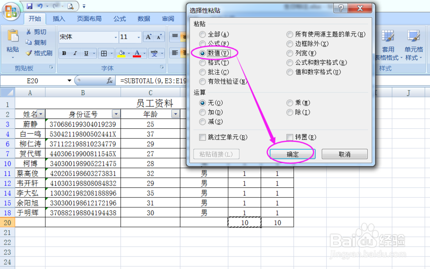Check the 跳过空单元 checkbox
This screenshot has width=430, height=269.
click(202, 137)
